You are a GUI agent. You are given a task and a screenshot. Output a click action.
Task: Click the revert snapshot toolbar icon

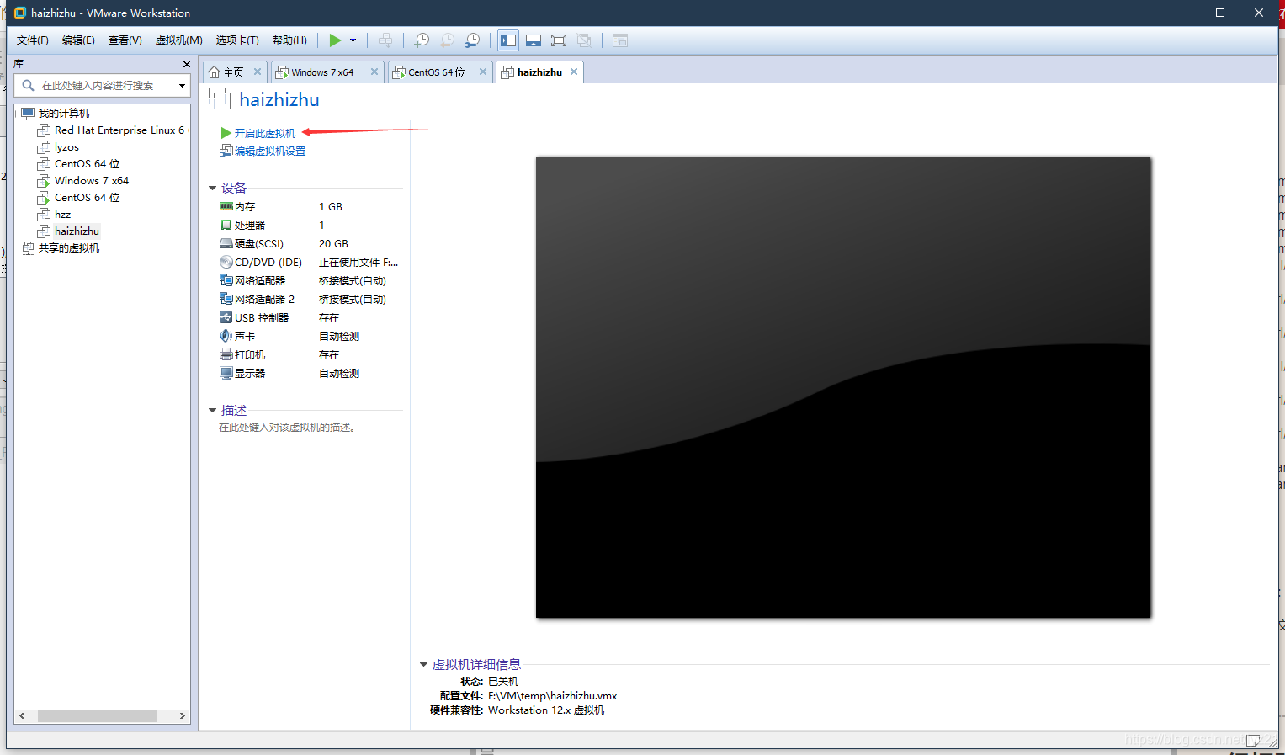[x=448, y=40]
